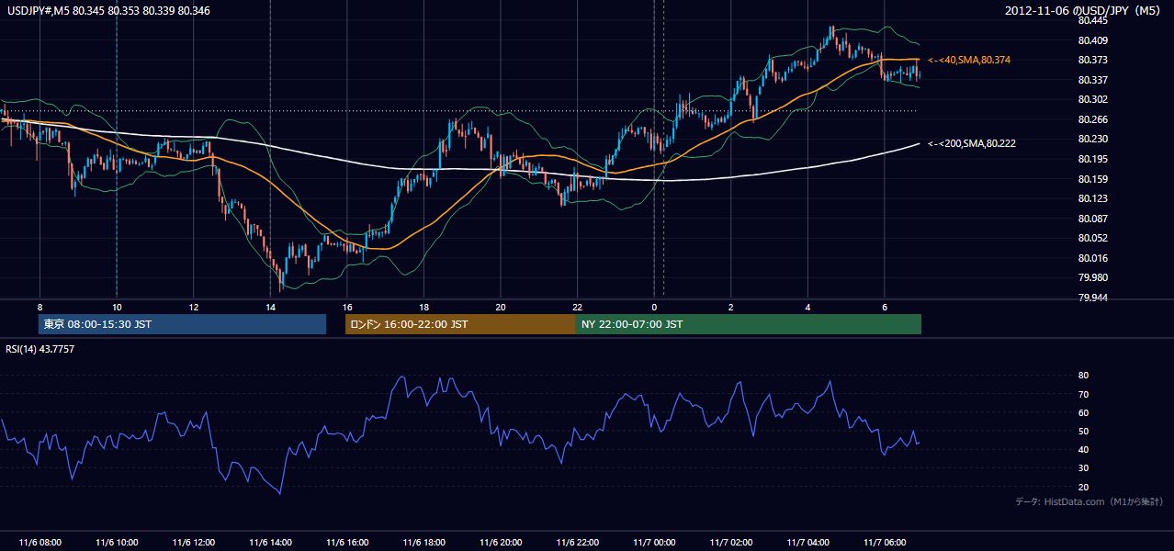Screen dimensions: 1174x551
Task: Click the 11/6 12:00 date label
Action: pos(193,542)
